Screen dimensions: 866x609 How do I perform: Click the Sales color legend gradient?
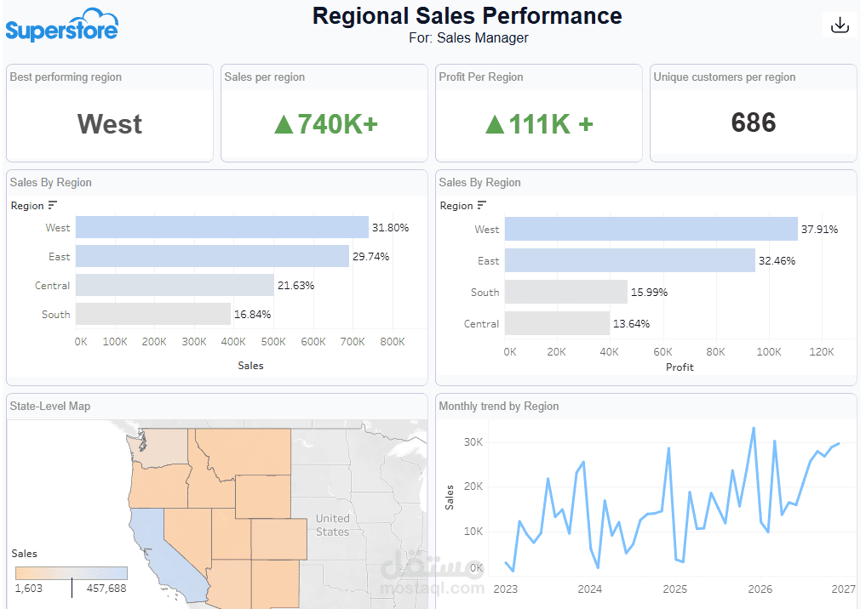coord(72,573)
